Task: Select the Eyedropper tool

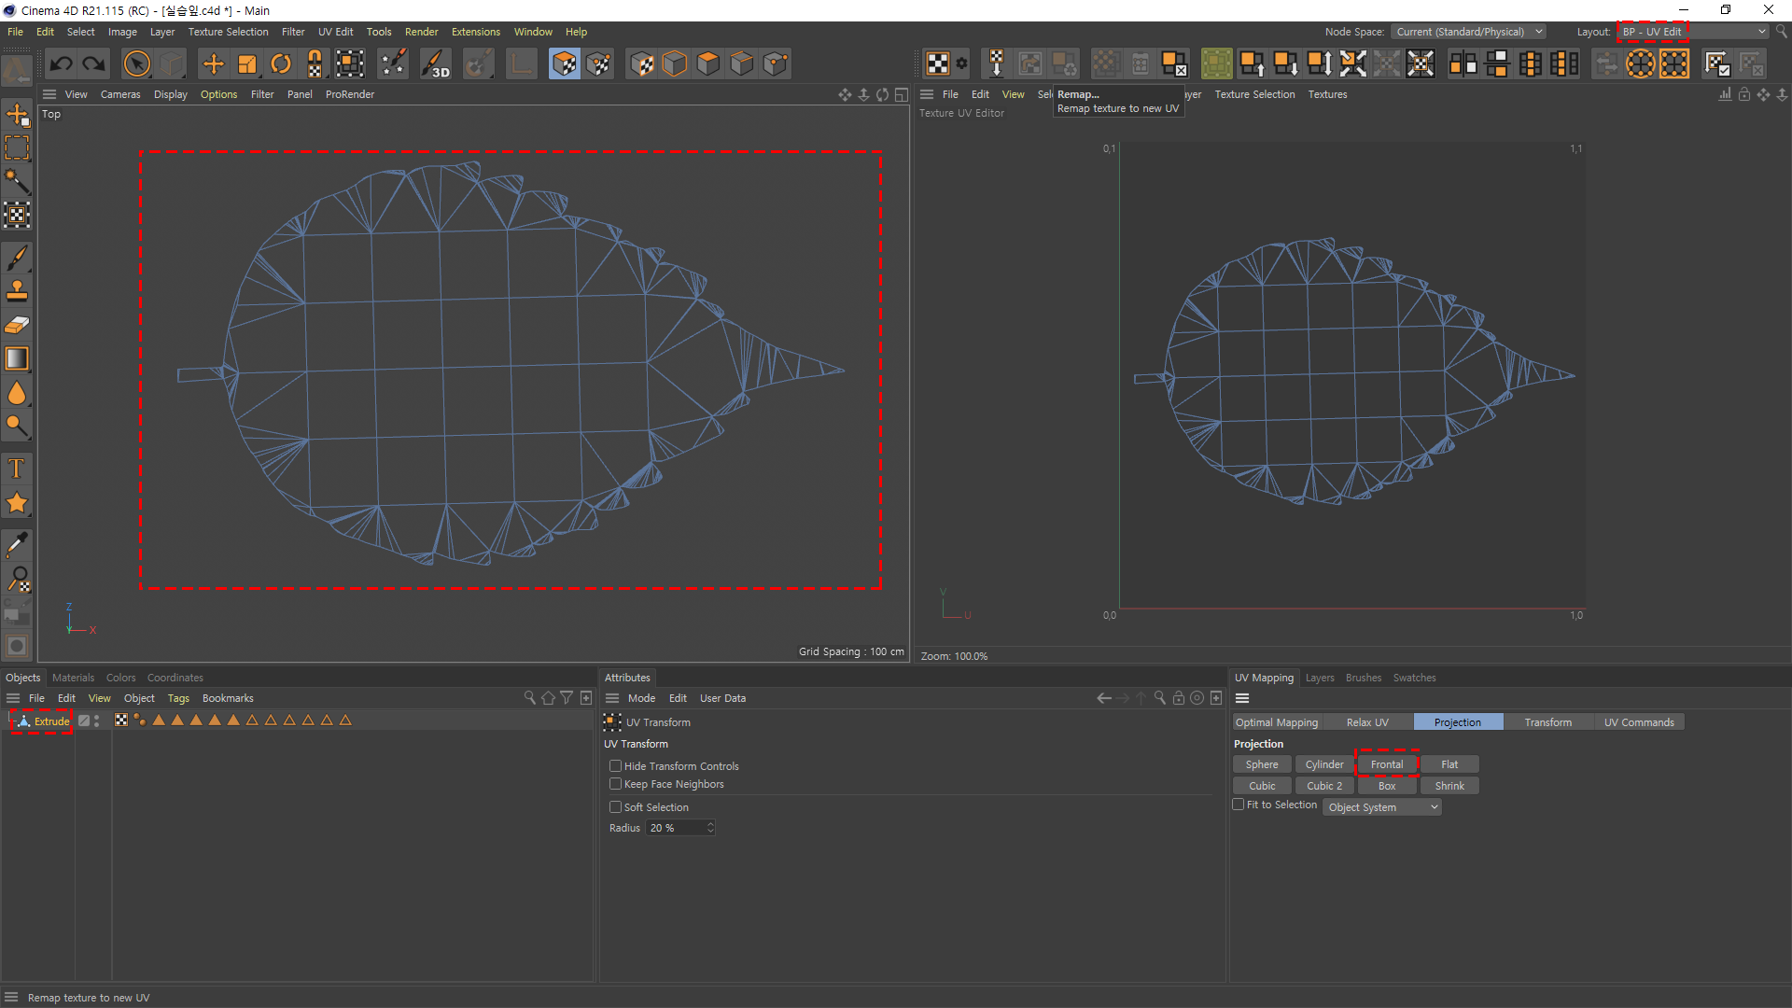Action: coord(17,544)
